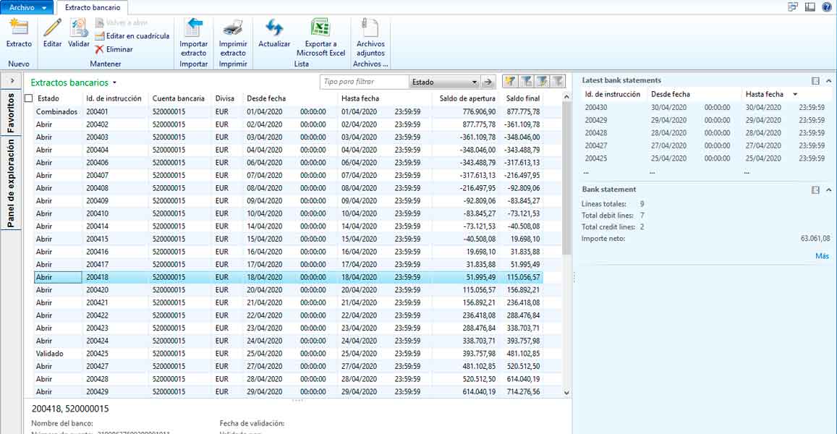This screenshot has height=434, width=837.
Task: Click the Importar extracto icon
Action: tap(193, 29)
